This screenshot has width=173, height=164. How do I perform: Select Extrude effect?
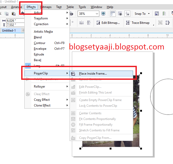coord(39,54)
